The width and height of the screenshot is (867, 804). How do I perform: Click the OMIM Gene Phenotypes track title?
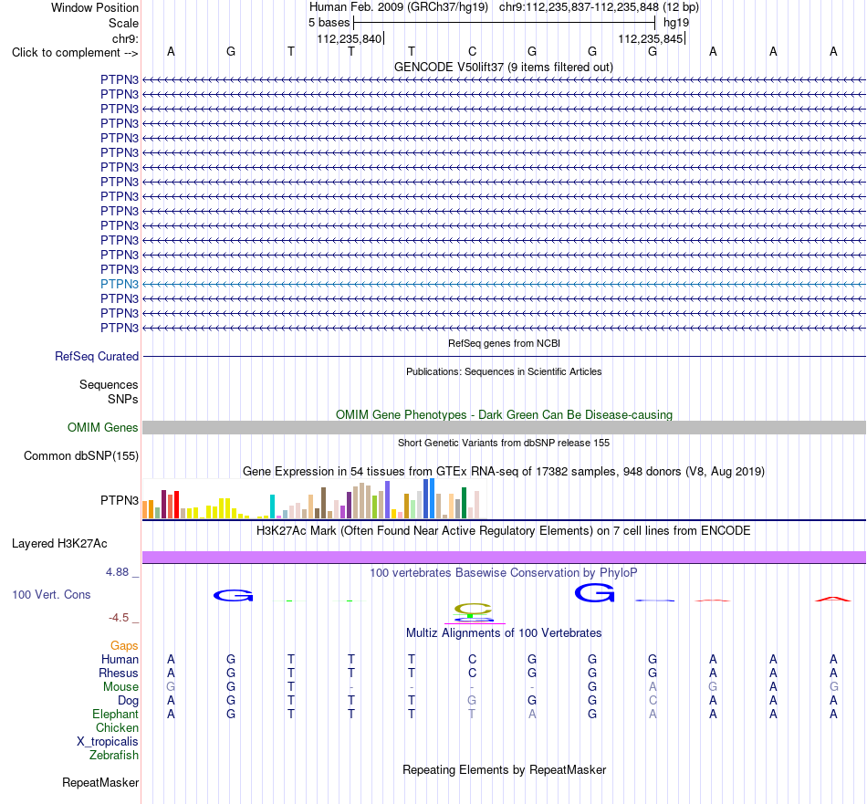(505, 414)
